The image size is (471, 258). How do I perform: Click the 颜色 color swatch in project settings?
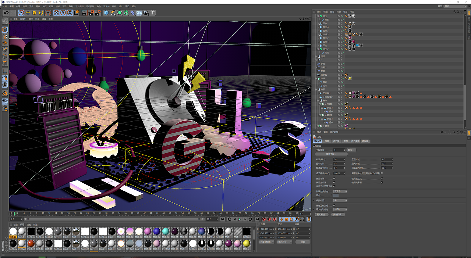(x=336, y=196)
